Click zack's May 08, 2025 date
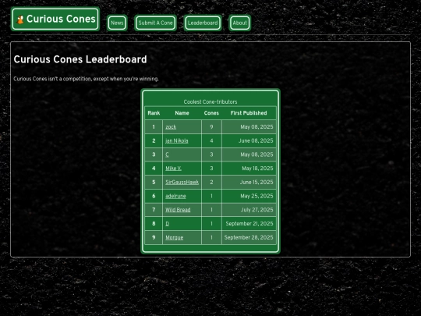 (256, 127)
